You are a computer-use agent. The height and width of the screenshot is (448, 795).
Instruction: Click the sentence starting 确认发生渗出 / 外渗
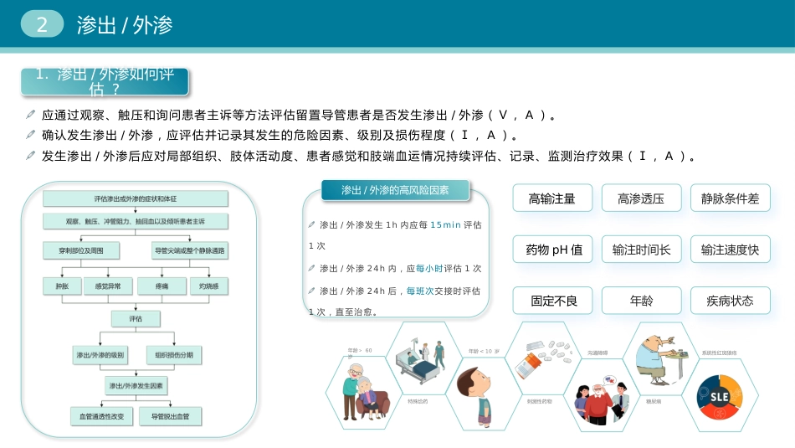click(280, 135)
